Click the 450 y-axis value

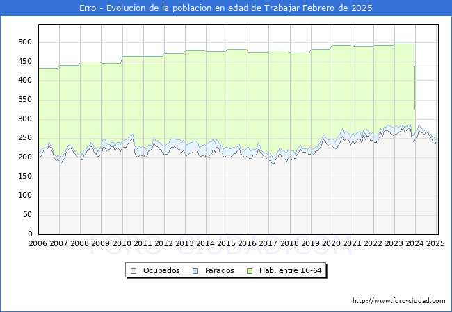point(25,62)
